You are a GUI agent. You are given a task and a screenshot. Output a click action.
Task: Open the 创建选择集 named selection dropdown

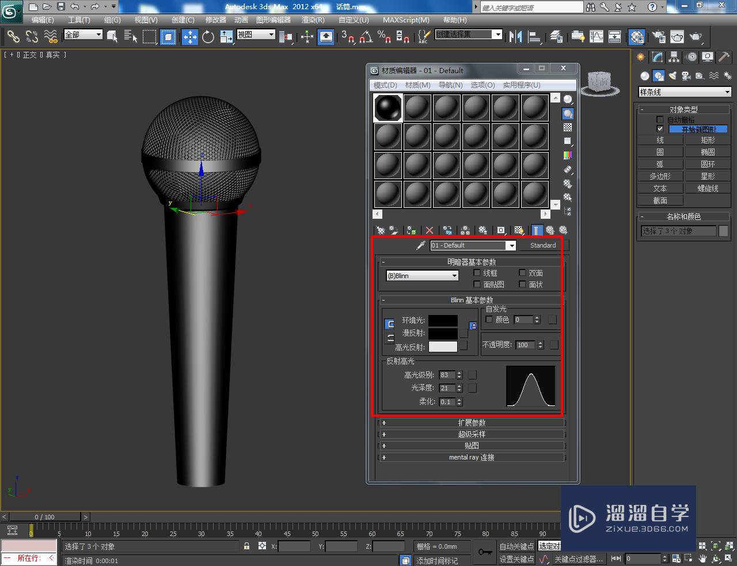(469, 35)
